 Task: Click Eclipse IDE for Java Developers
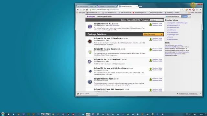[x=107, y=49]
